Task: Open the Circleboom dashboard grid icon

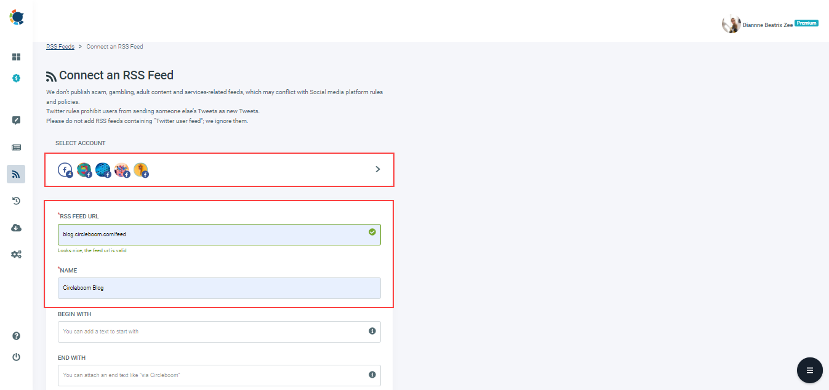Action: 17,57
